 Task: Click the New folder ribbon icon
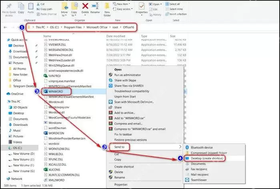[x=107, y=6]
